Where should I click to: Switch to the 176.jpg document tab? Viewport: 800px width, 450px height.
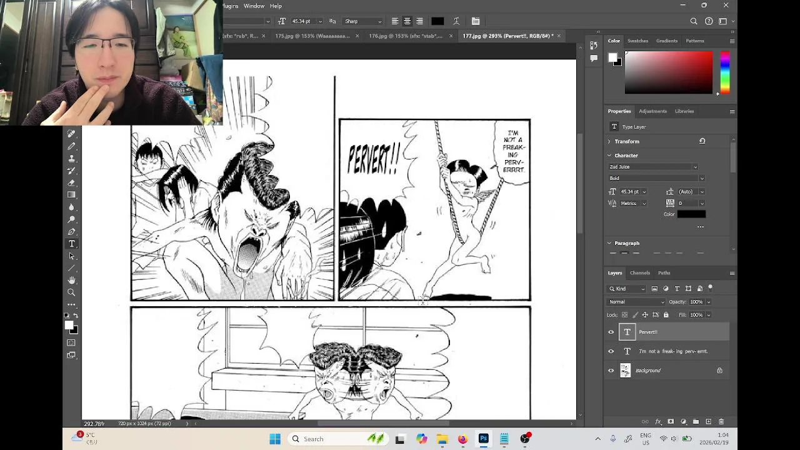(x=406, y=36)
